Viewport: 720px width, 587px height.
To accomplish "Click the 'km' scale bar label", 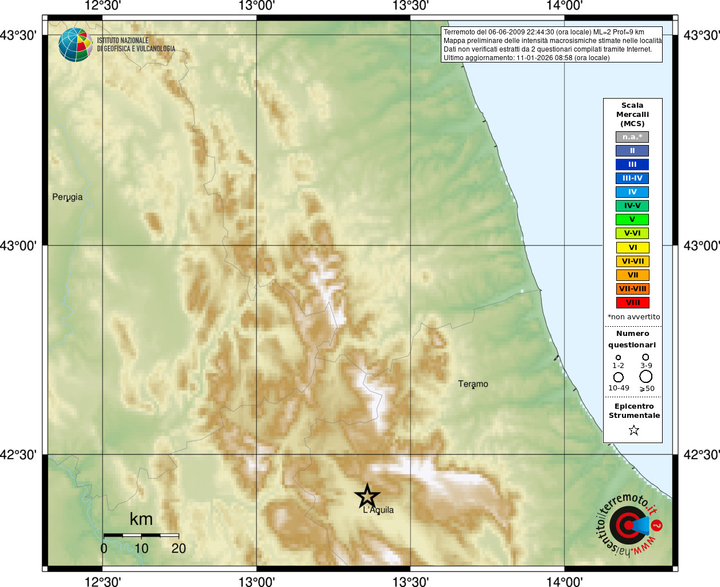I will pos(141,519).
